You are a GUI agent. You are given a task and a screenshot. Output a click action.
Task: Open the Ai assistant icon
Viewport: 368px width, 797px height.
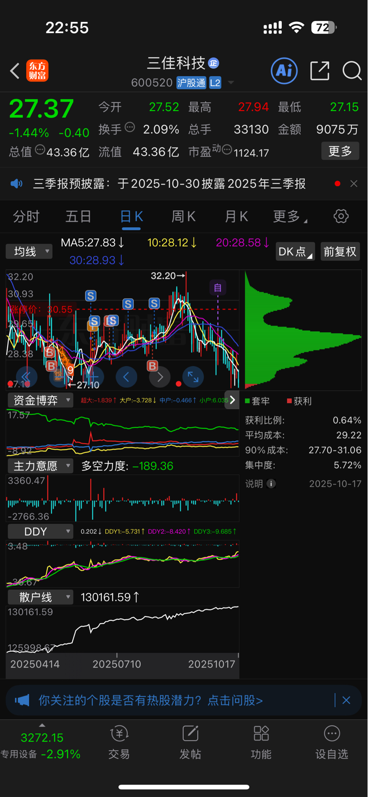tap(284, 71)
